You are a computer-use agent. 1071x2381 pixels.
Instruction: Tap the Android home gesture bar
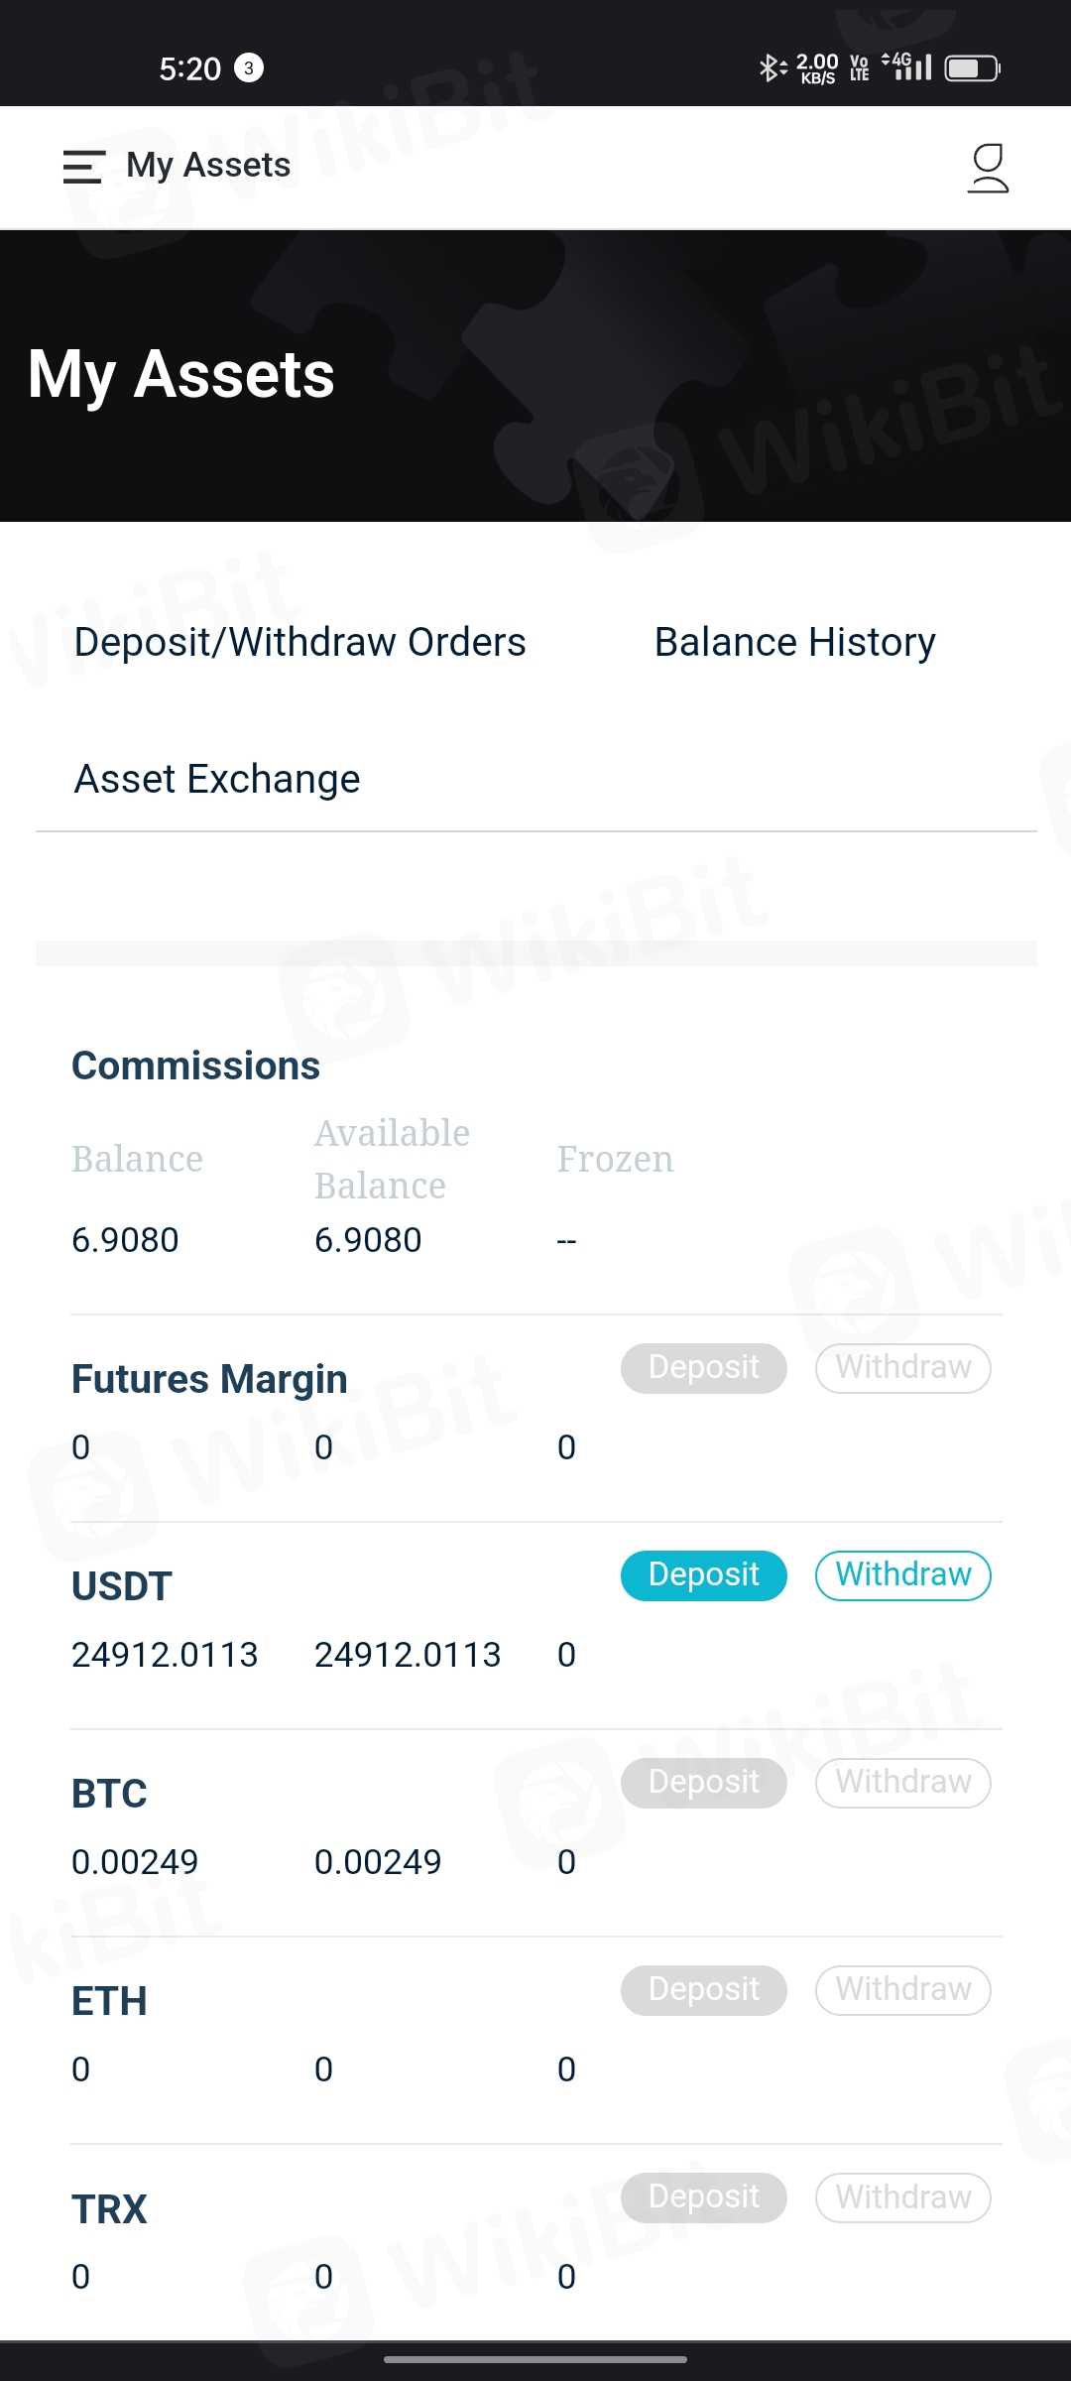pyautogui.click(x=535, y=2359)
